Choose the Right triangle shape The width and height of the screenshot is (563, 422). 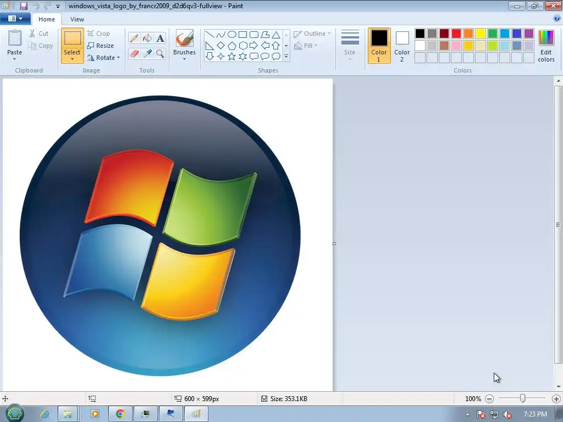[x=210, y=46]
